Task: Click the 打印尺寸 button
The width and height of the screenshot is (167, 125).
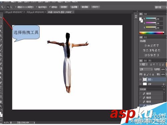Action: point(96,7)
